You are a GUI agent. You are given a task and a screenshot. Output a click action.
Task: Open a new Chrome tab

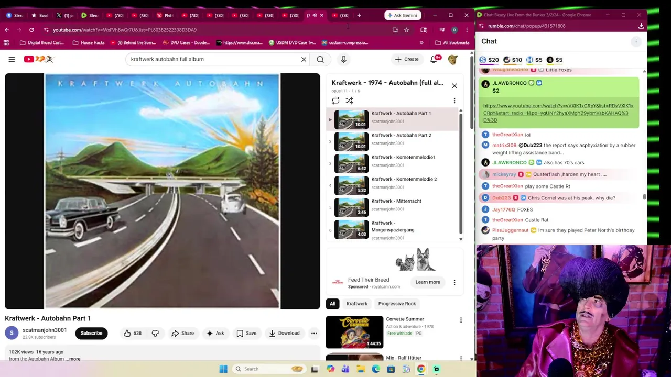pyautogui.click(x=359, y=15)
